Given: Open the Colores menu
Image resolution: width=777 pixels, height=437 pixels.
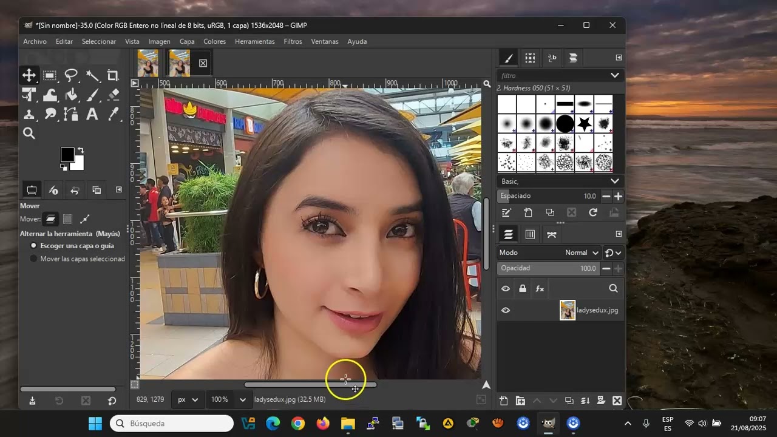Looking at the screenshot, I should click(214, 41).
